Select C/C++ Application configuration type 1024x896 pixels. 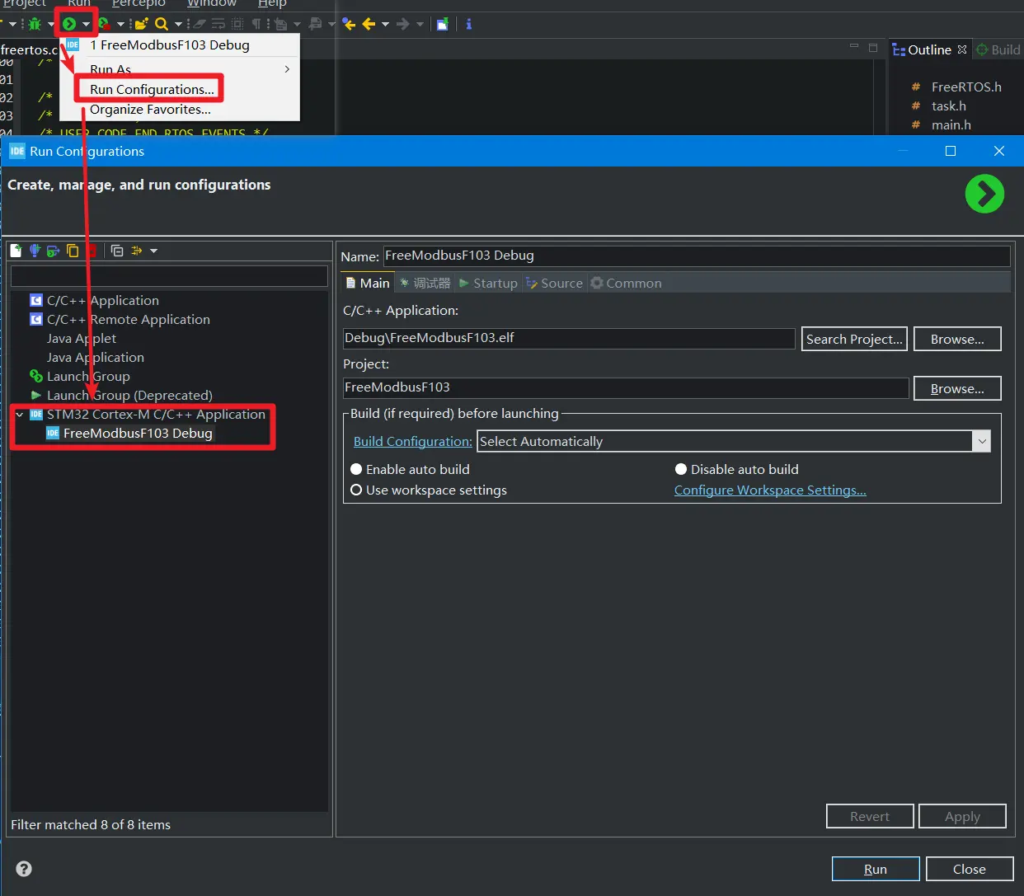click(x=102, y=300)
